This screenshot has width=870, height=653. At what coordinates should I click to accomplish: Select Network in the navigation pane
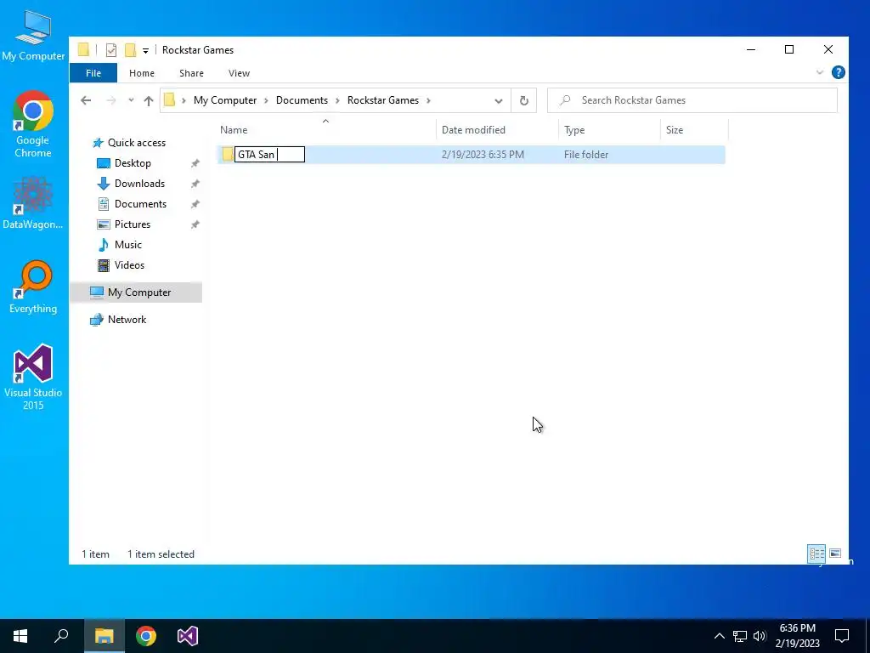click(x=127, y=320)
